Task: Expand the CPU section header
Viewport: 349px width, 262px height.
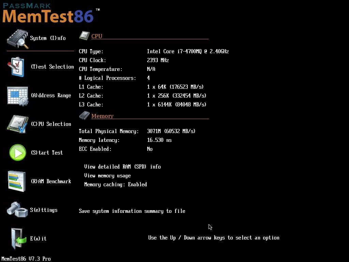Action: [x=97, y=36]
